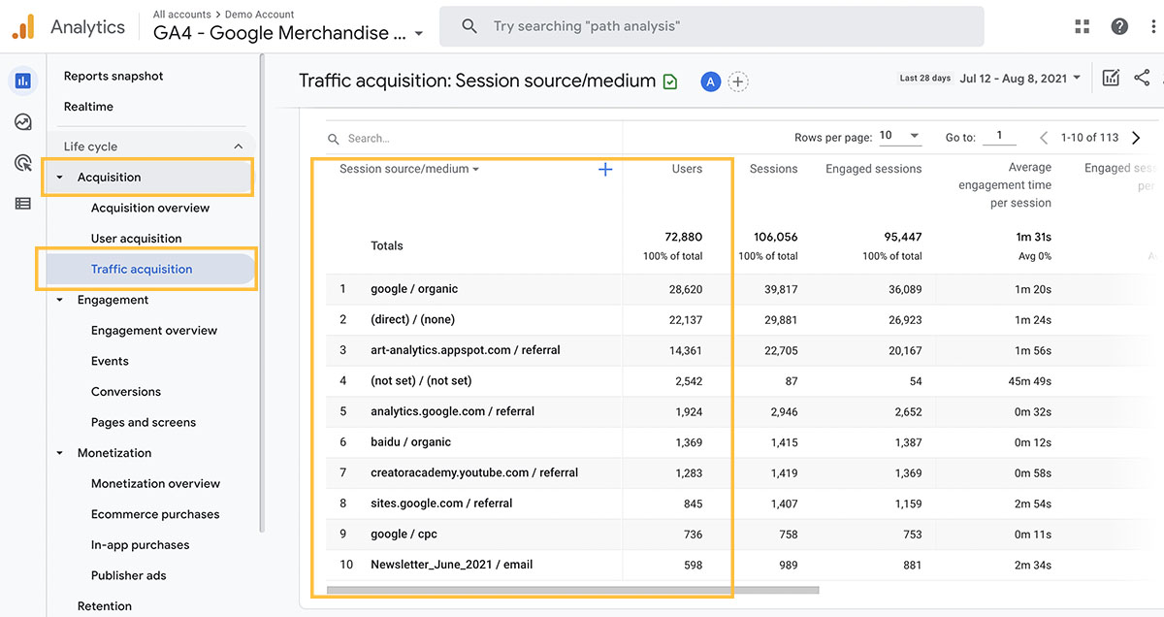The image size is (1164, 617).
Task: Open the Help icon
Action: [x=1119, y=26]
